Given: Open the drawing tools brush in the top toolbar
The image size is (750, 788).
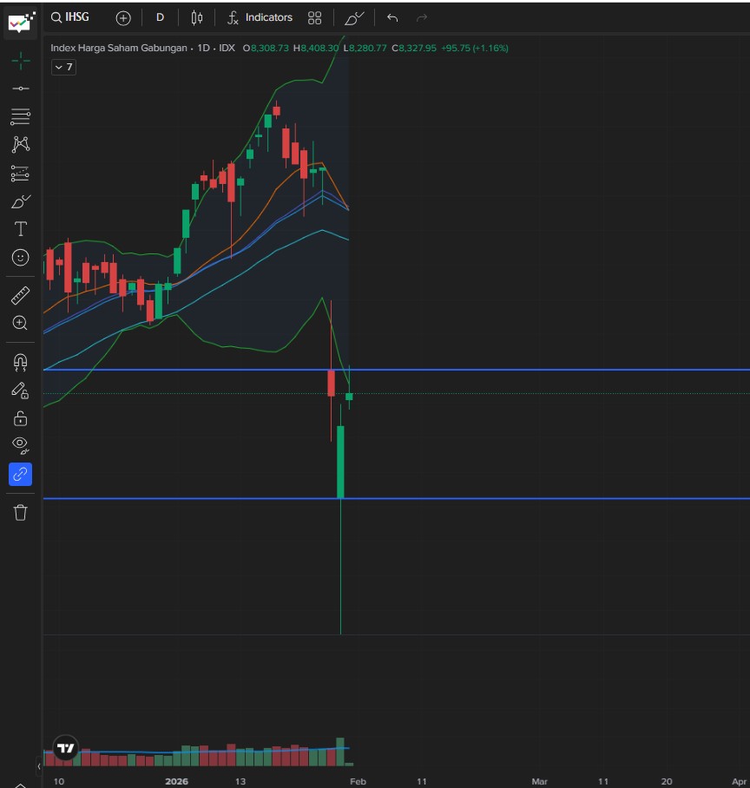Looking at the screenshot, I should tap(354, 18).
